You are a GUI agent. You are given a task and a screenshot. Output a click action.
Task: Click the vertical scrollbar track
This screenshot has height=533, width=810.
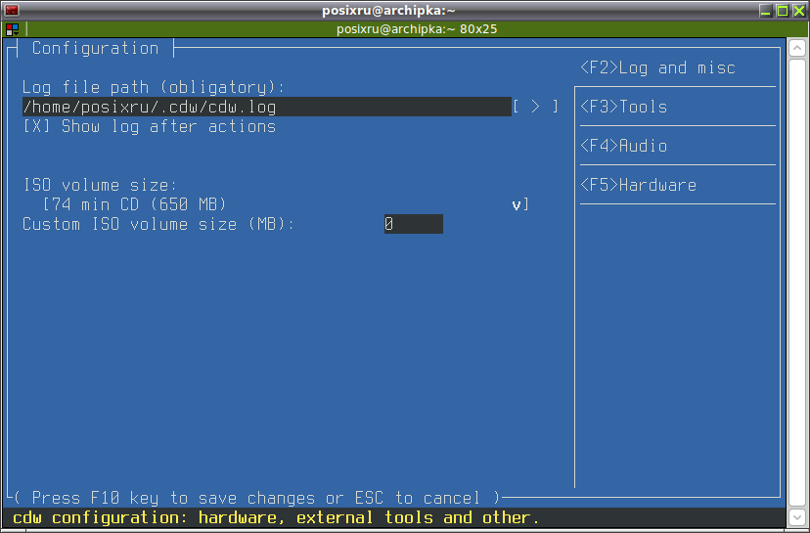click(x=797, y=283)
